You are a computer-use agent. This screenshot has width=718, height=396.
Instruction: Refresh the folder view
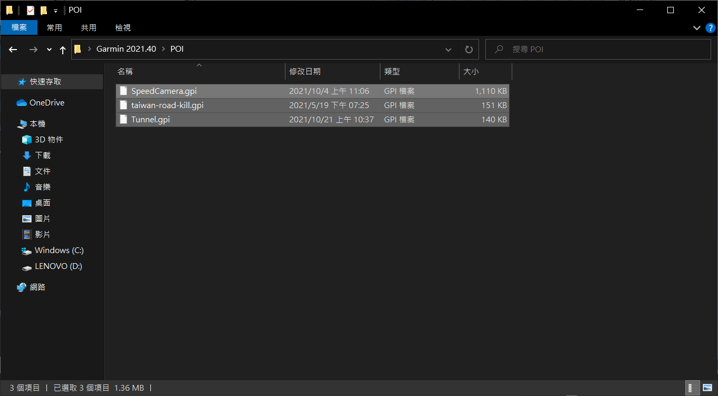tap(468, 49)
